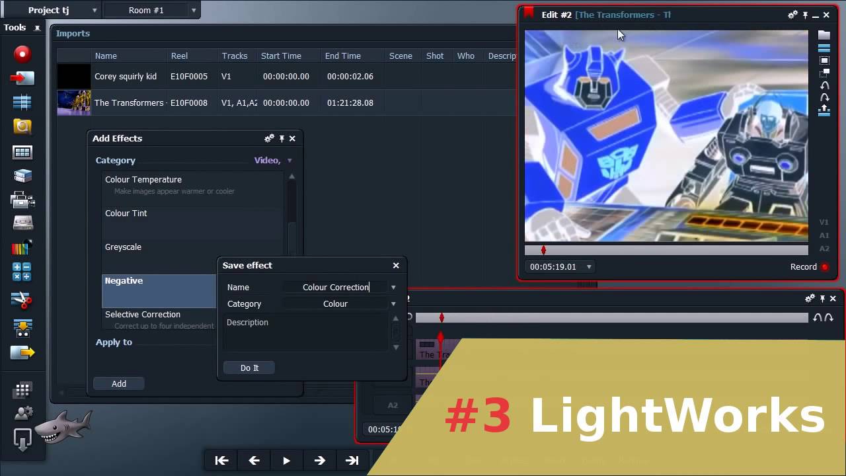
Task: Click the blue stripes icon in the viewer sidebar
Action: coord(824,48)
